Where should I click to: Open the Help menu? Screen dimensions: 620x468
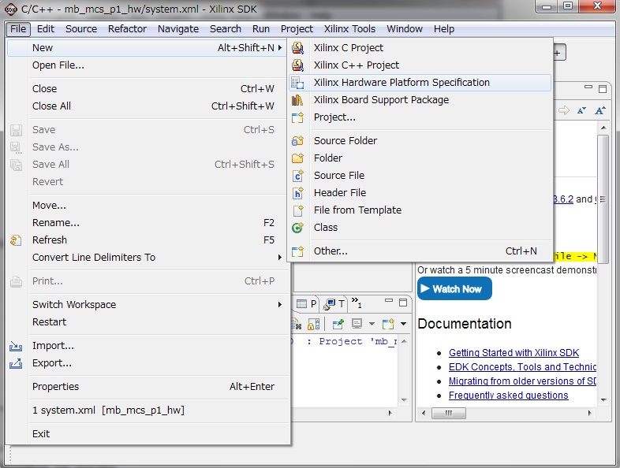pos(443,29)
